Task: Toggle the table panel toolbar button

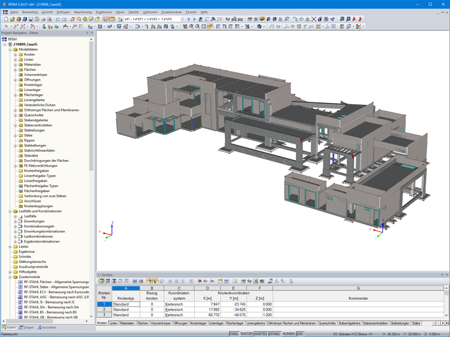Action: click(112, 19)
